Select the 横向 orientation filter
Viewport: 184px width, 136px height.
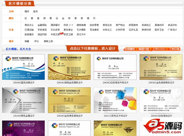coord(27,12)
